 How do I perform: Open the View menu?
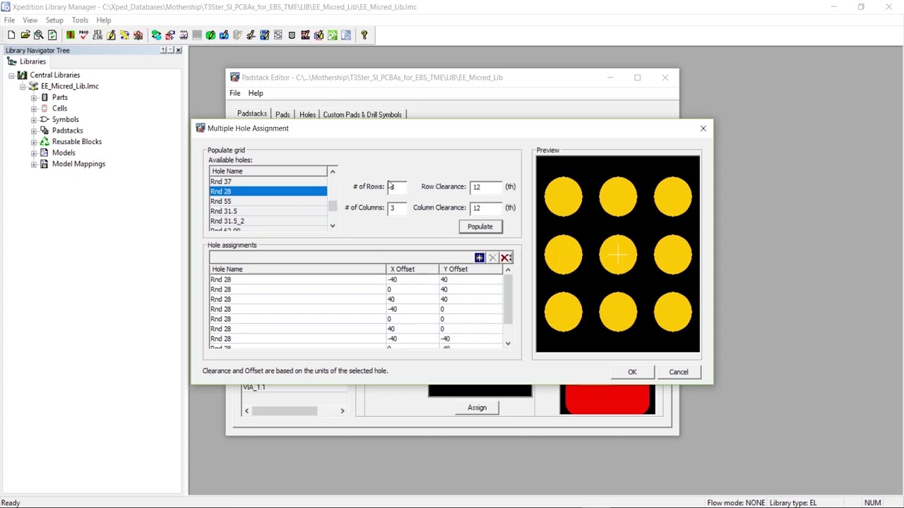(30, 20)
